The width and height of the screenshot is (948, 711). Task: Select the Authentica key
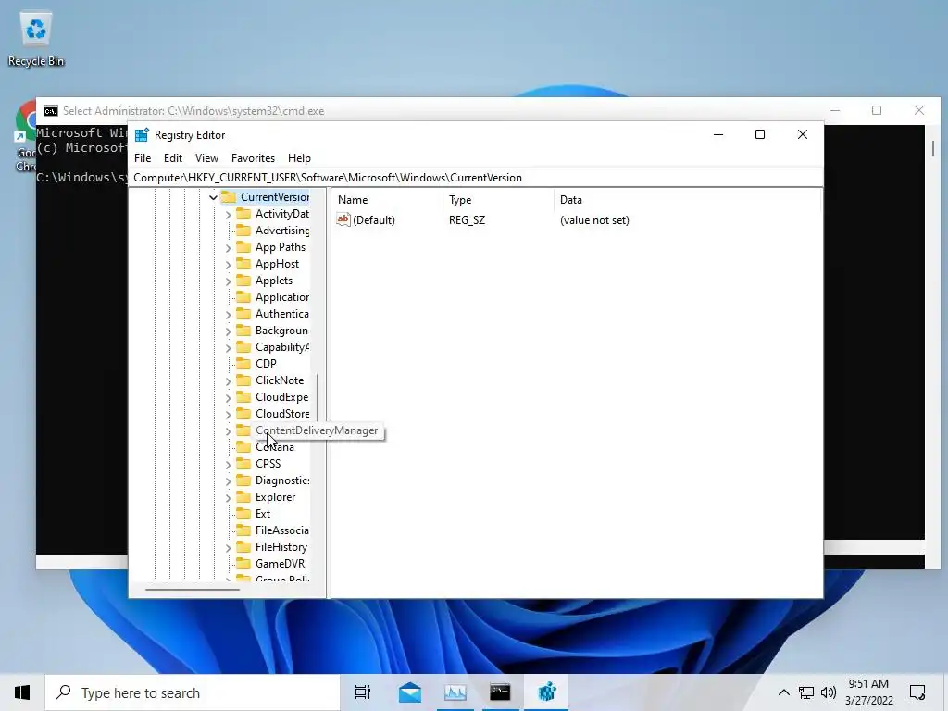(281, 313)
